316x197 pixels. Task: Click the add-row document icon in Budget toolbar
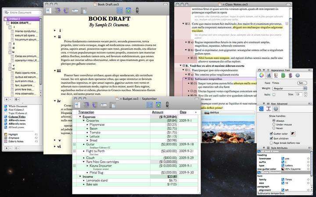coord(77,105)
